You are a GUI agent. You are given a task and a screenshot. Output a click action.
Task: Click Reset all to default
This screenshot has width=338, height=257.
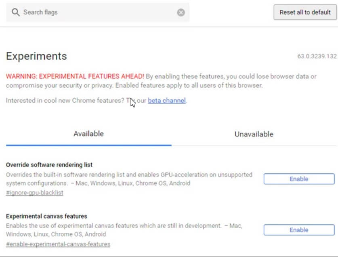click(305, 12)
